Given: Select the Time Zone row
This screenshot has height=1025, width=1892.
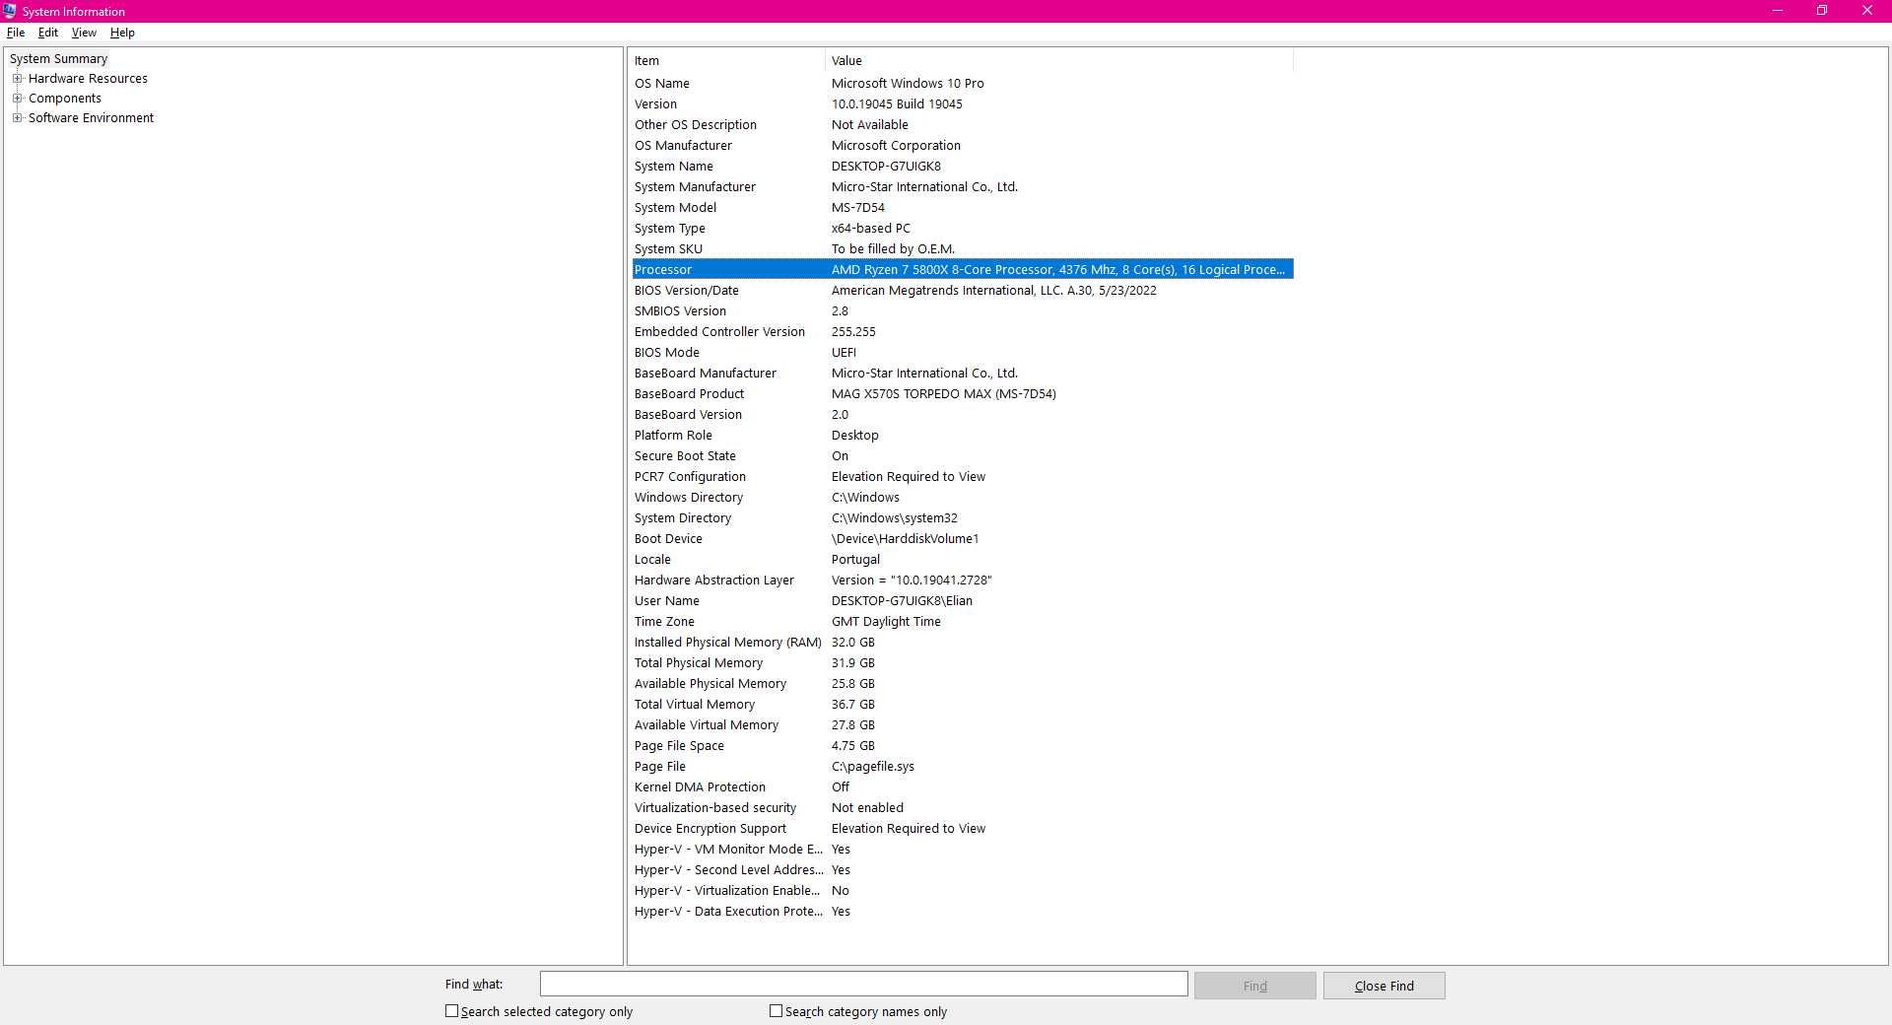Looking at the screenshot, I should [x=963, y=622].
